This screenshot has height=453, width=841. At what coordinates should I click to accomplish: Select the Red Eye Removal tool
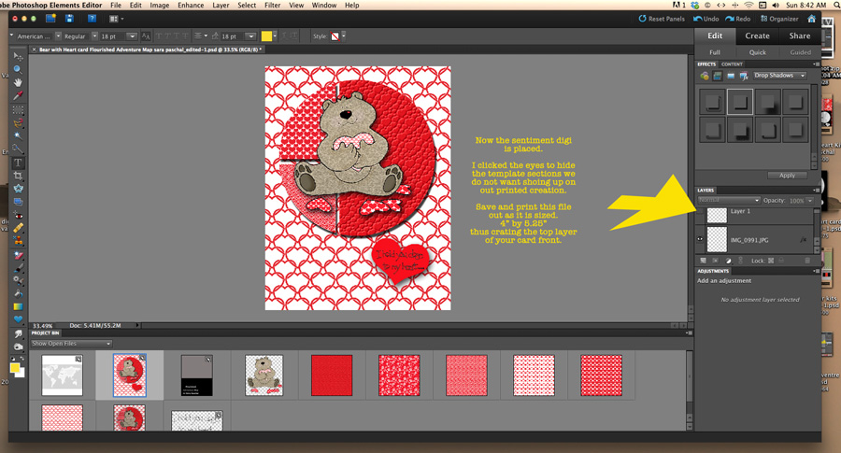click(x=18, y=216)
